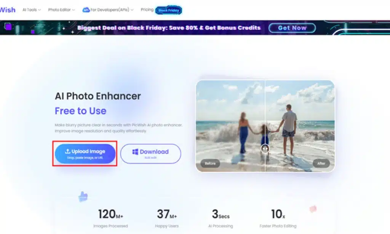Click the purple square icon in the banner
The image size is (390, 234).
pos(8,27)
